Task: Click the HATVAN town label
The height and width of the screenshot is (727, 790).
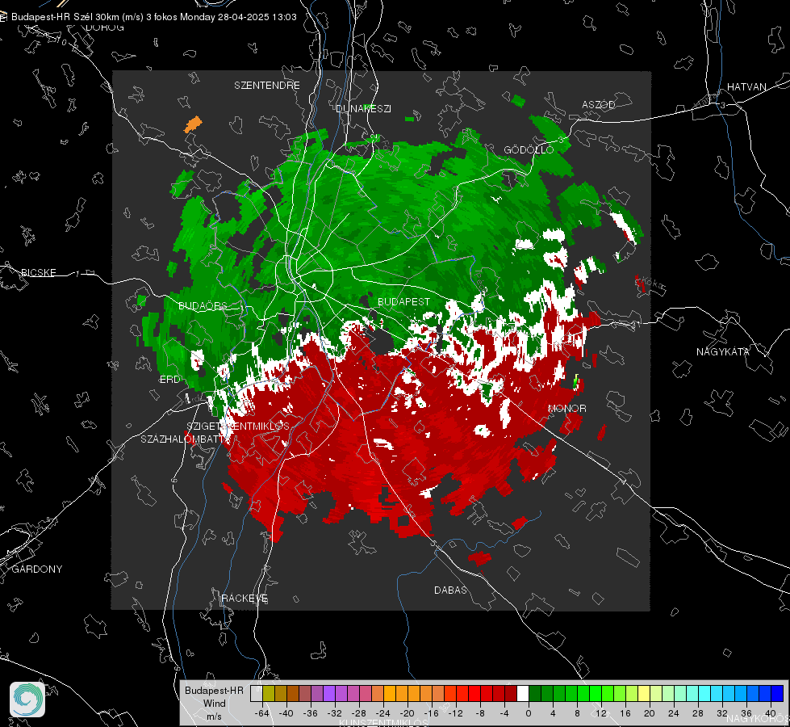Action: click(746, 86)
